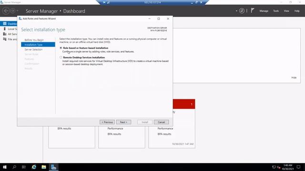
Task: Click Server Manager taskbar icon
Action: point(53,167)
